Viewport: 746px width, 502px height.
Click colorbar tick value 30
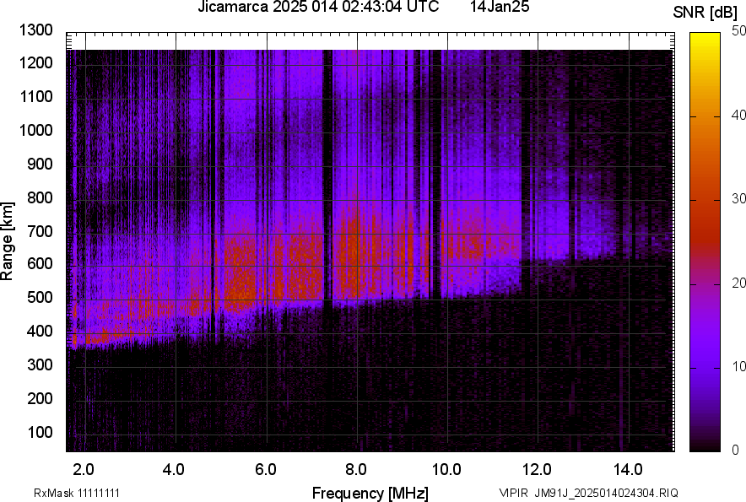[x=739, y=199]
